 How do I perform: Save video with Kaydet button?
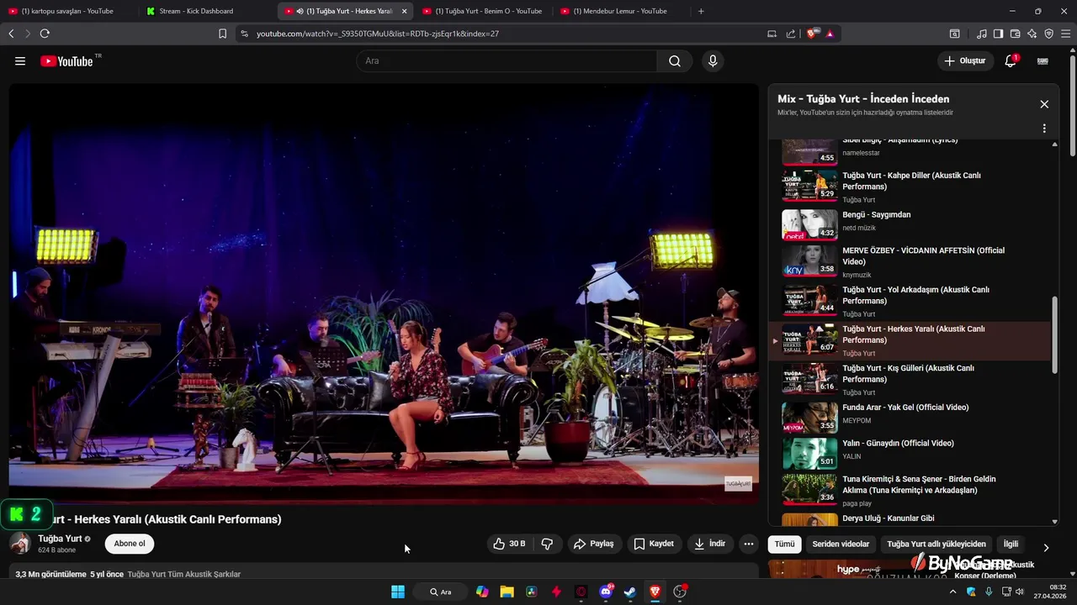(654, 544)
